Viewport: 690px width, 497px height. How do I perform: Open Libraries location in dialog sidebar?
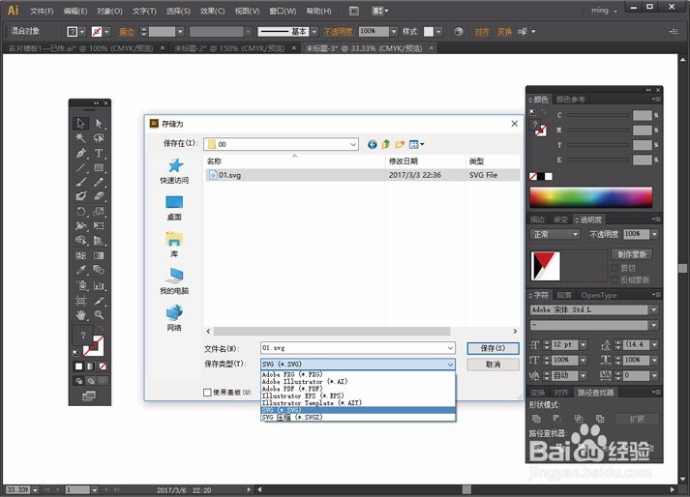pos(174,245)
